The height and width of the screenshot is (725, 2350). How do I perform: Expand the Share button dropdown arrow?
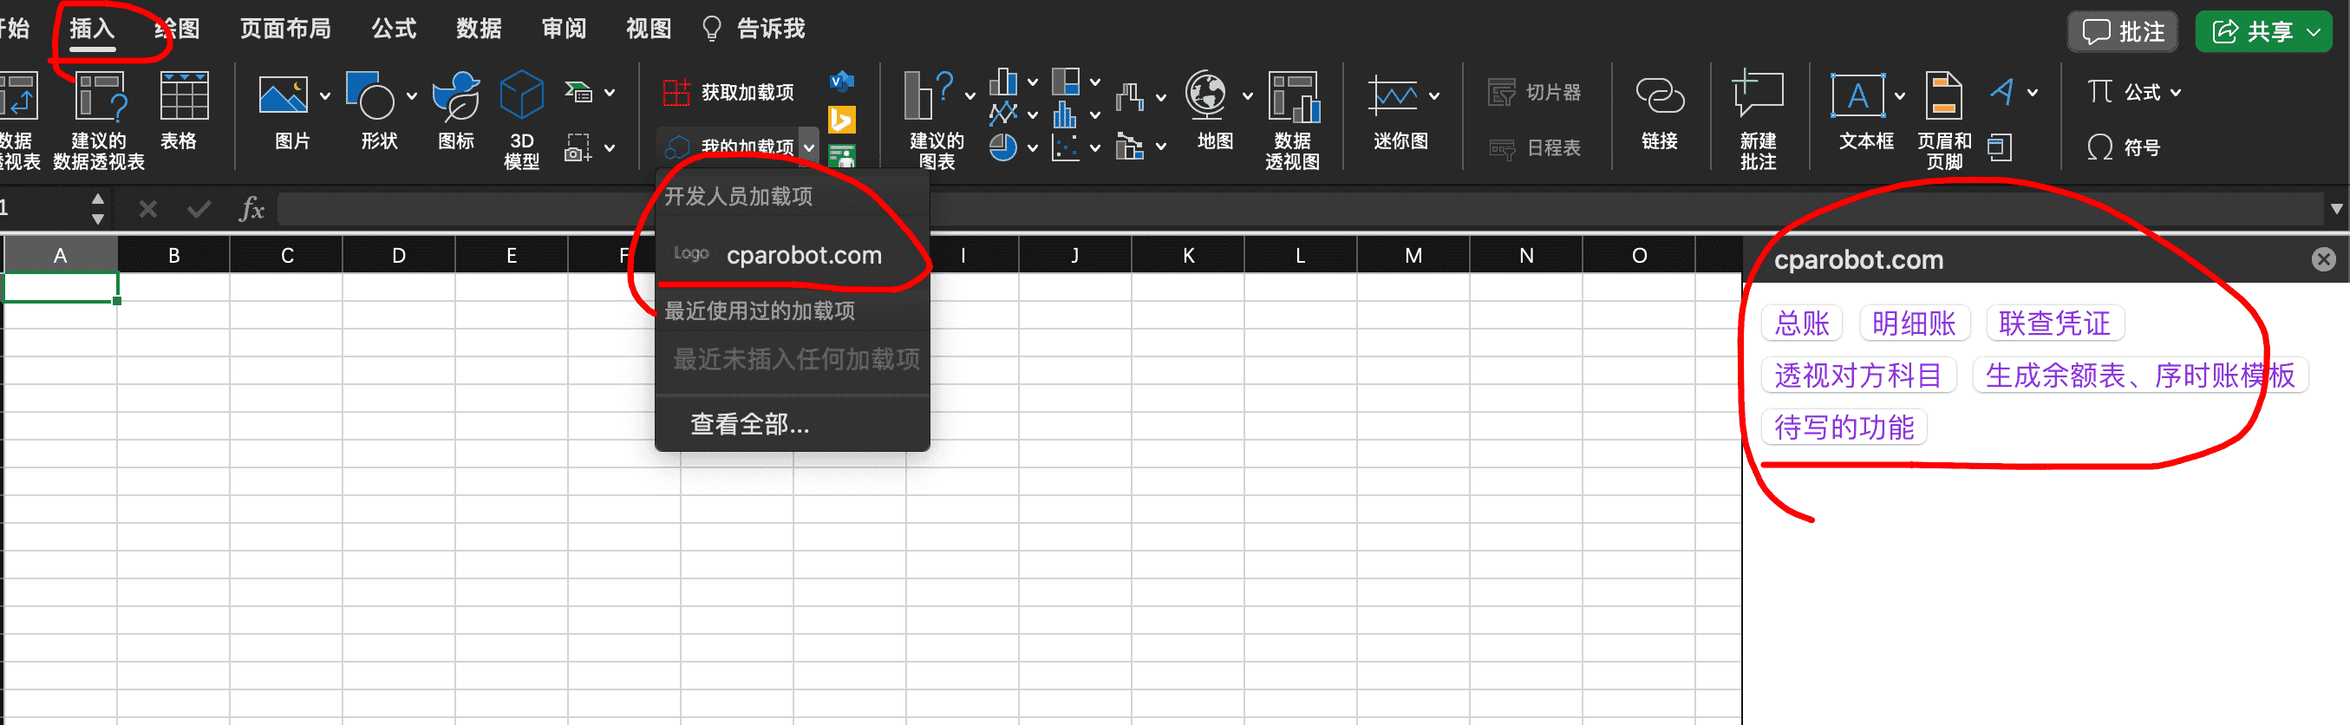(x=2314, y=32)
